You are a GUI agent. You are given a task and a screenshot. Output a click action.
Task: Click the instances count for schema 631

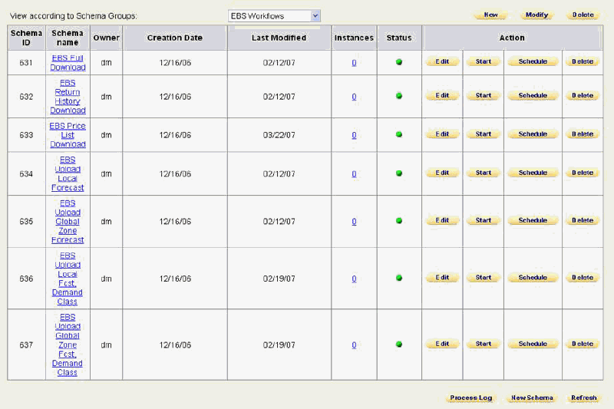tap(354, 63)
